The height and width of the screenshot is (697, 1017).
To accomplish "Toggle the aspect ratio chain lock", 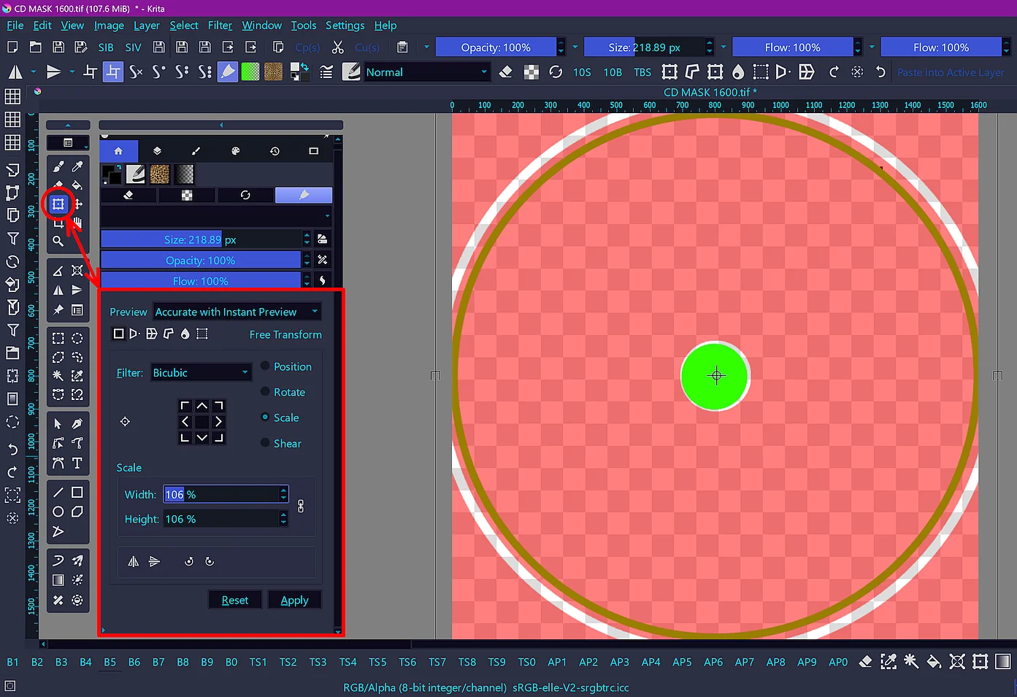I will tap(301, 507).
